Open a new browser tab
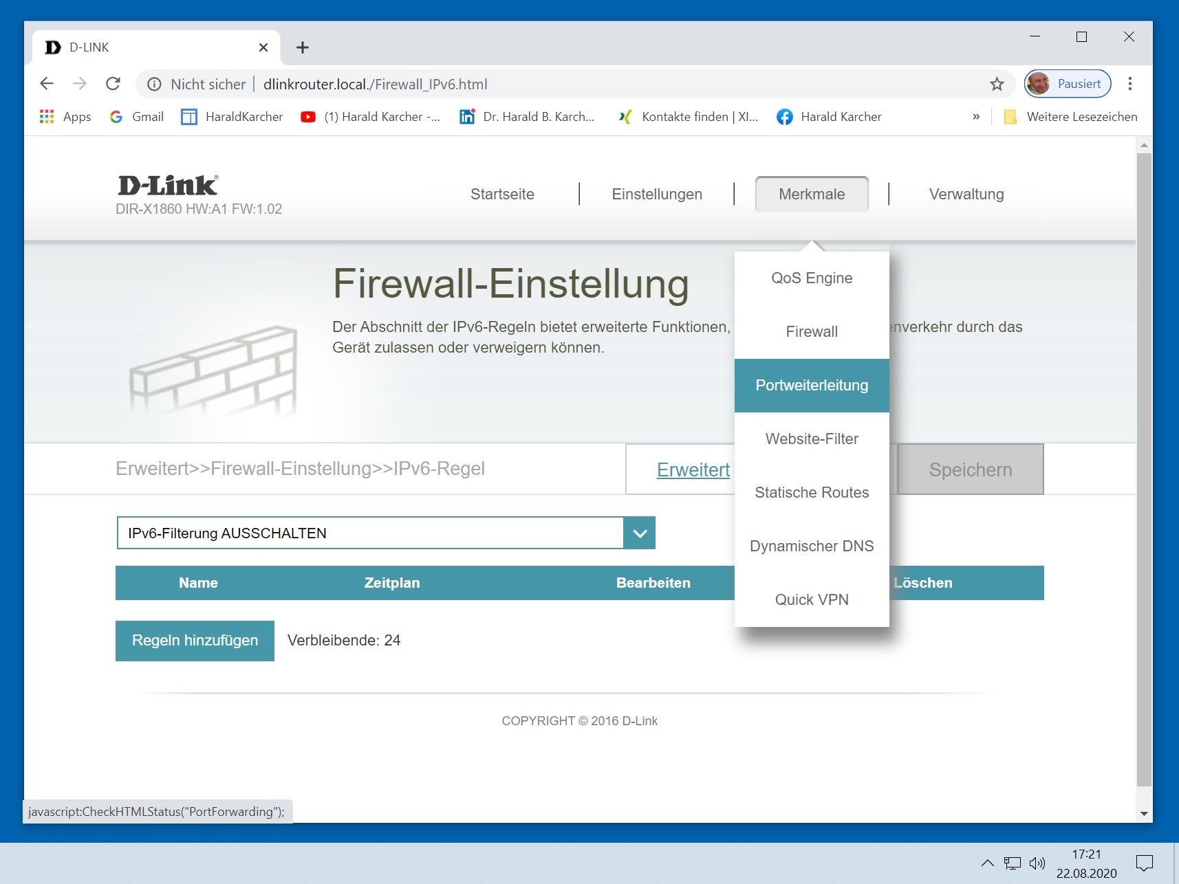Viewport: 1179px width, 884px height. (x=303, y=47)
